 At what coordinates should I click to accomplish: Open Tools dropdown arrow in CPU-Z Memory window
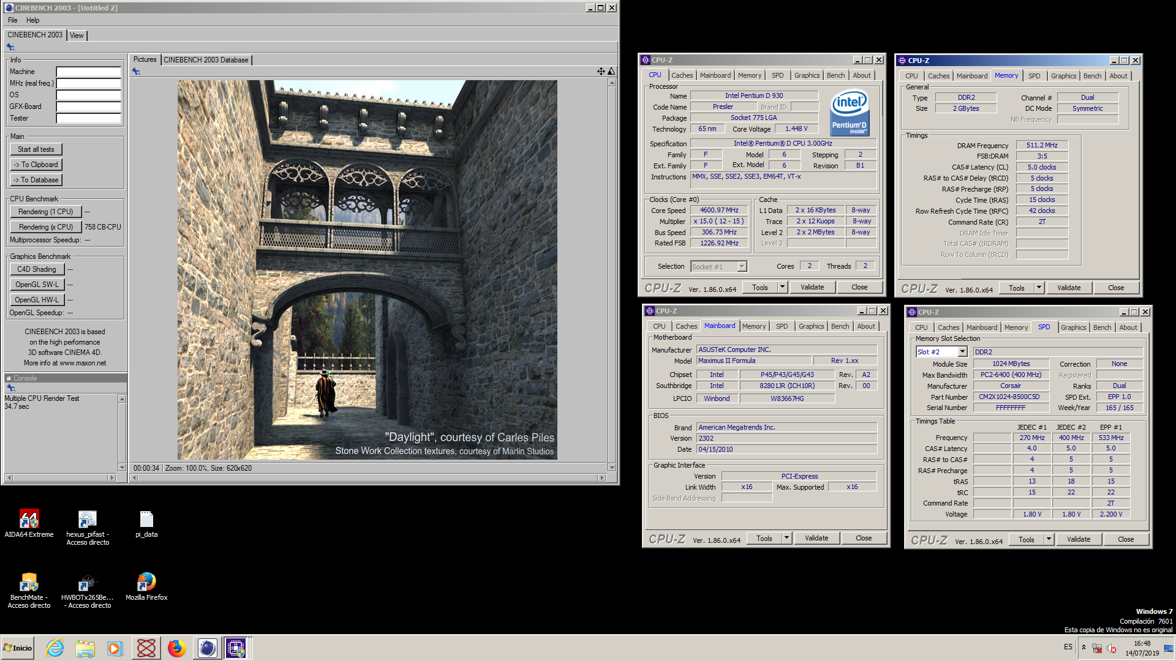tap(1039, 288)
